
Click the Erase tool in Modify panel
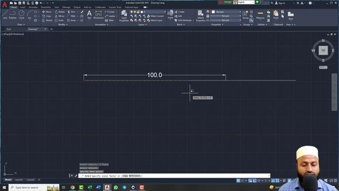click(82, 12)
